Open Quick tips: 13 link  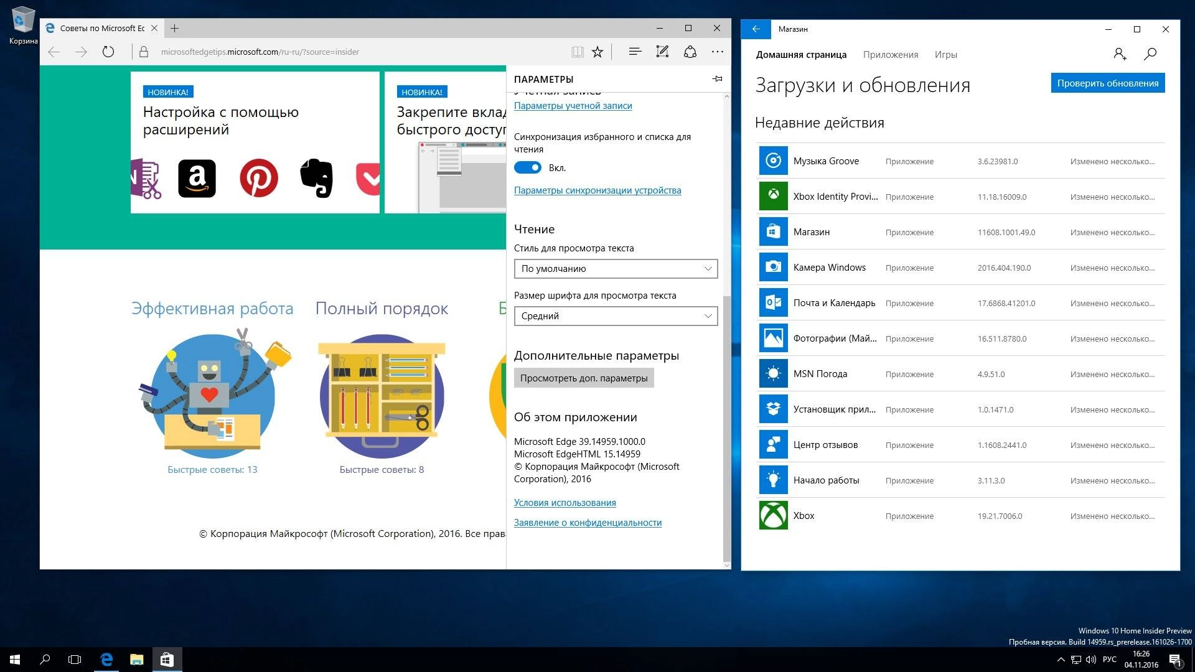pyautogui.click(x=212, y=470)
